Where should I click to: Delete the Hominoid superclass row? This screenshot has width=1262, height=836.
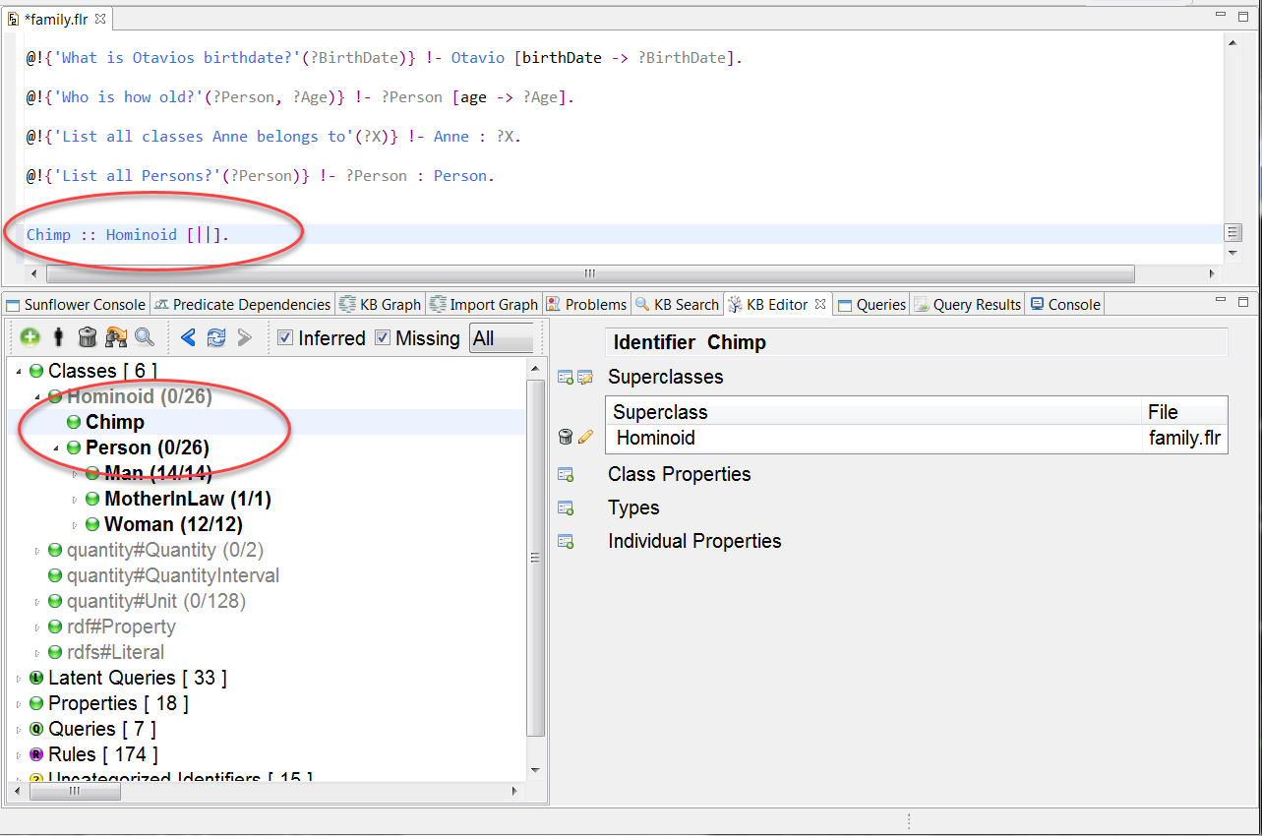566,438
